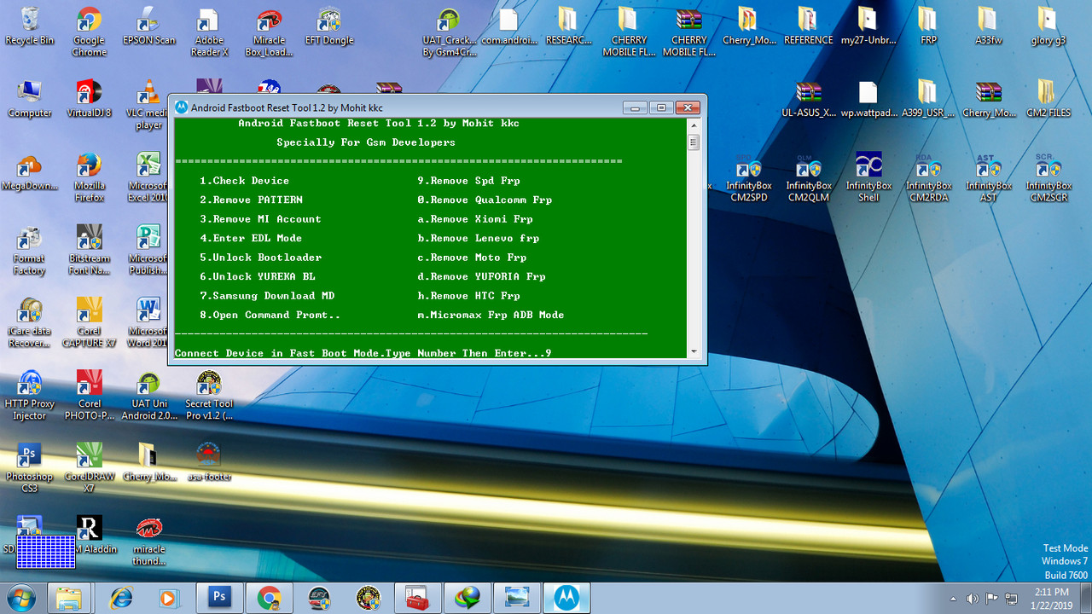
Task: Click scrollbar down arrow in Fastboot tool
Action: point(694,351)
